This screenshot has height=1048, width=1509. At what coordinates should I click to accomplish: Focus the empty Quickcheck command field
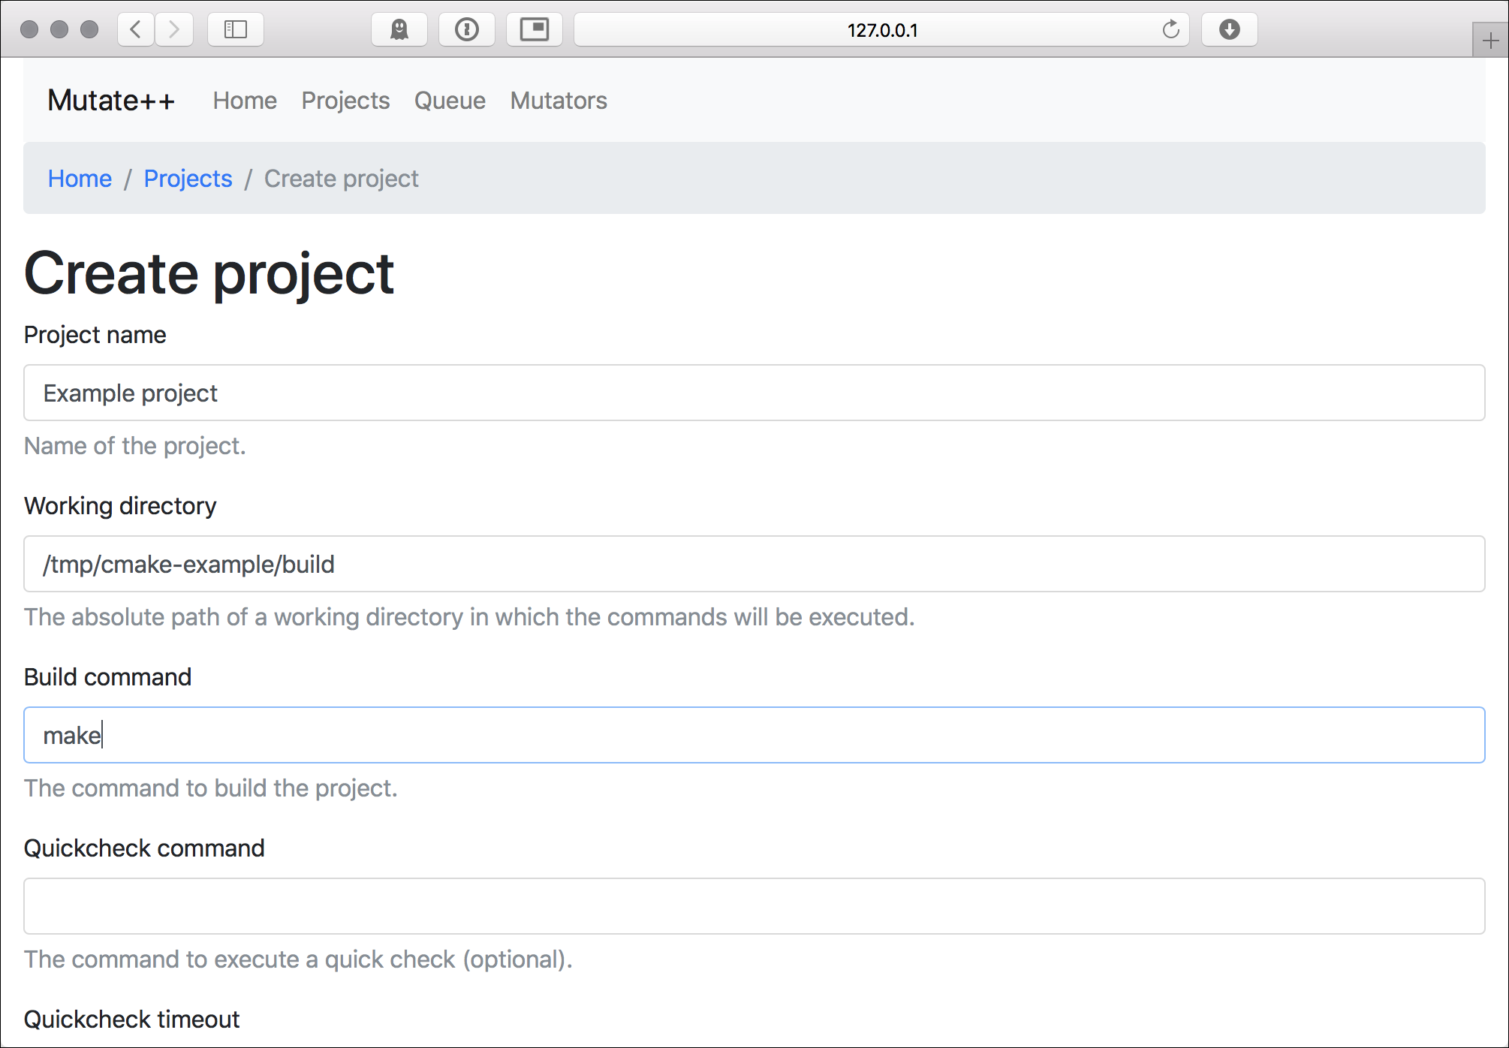pyautogui.click(x=754, y=906)
